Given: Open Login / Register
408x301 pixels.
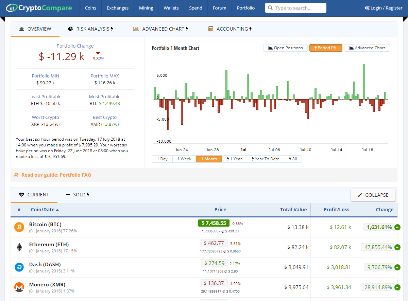Looking at the screenshot, I should click(x=386, y=7).
